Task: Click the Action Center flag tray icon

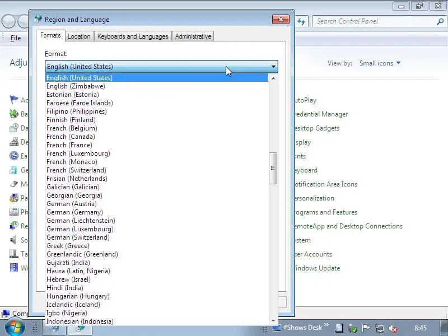Action: (x=366, y=328)
